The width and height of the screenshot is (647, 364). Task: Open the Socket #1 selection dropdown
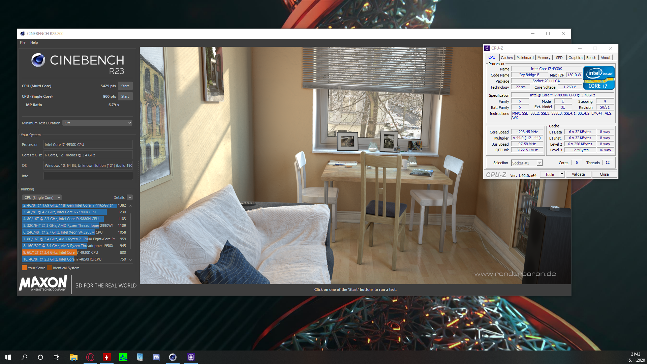(527, 163)
